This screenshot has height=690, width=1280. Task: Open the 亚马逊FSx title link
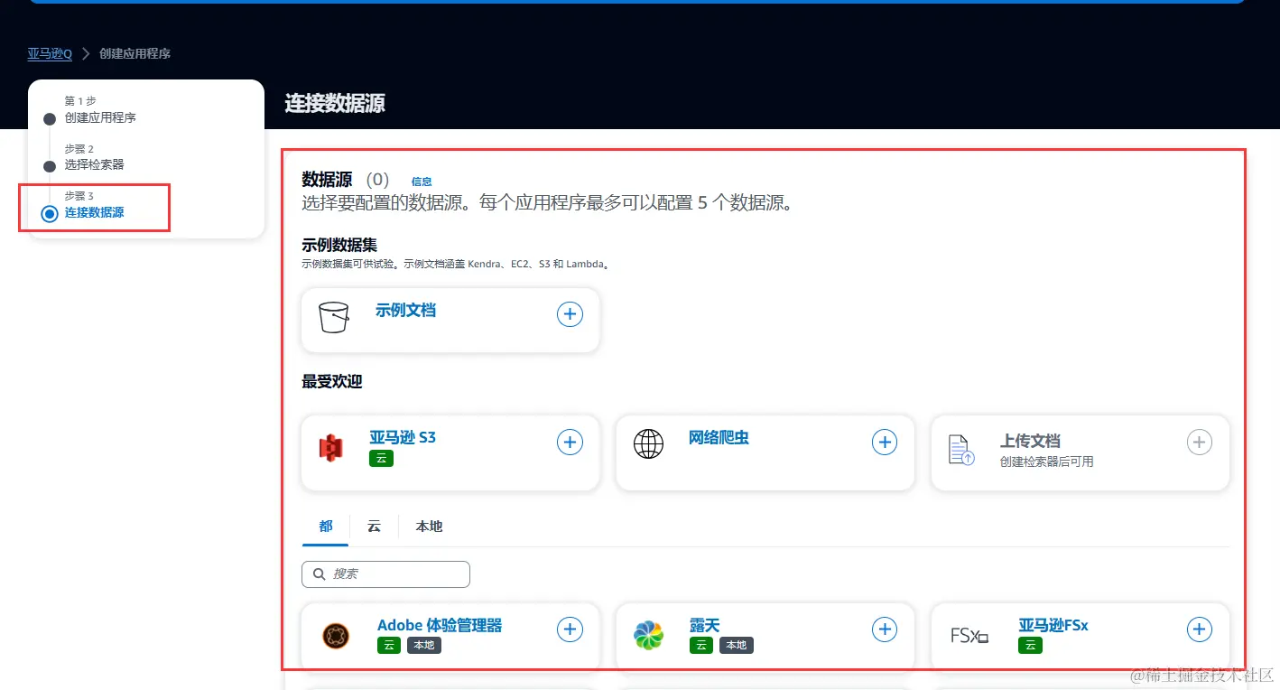pos(1053,625)
